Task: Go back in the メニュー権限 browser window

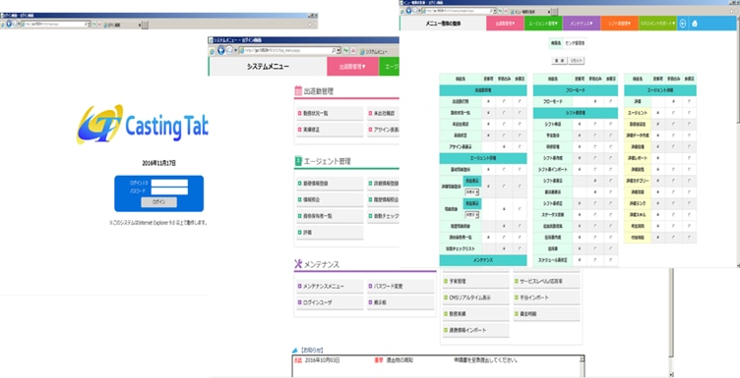Action: click(x=409, y=11)
